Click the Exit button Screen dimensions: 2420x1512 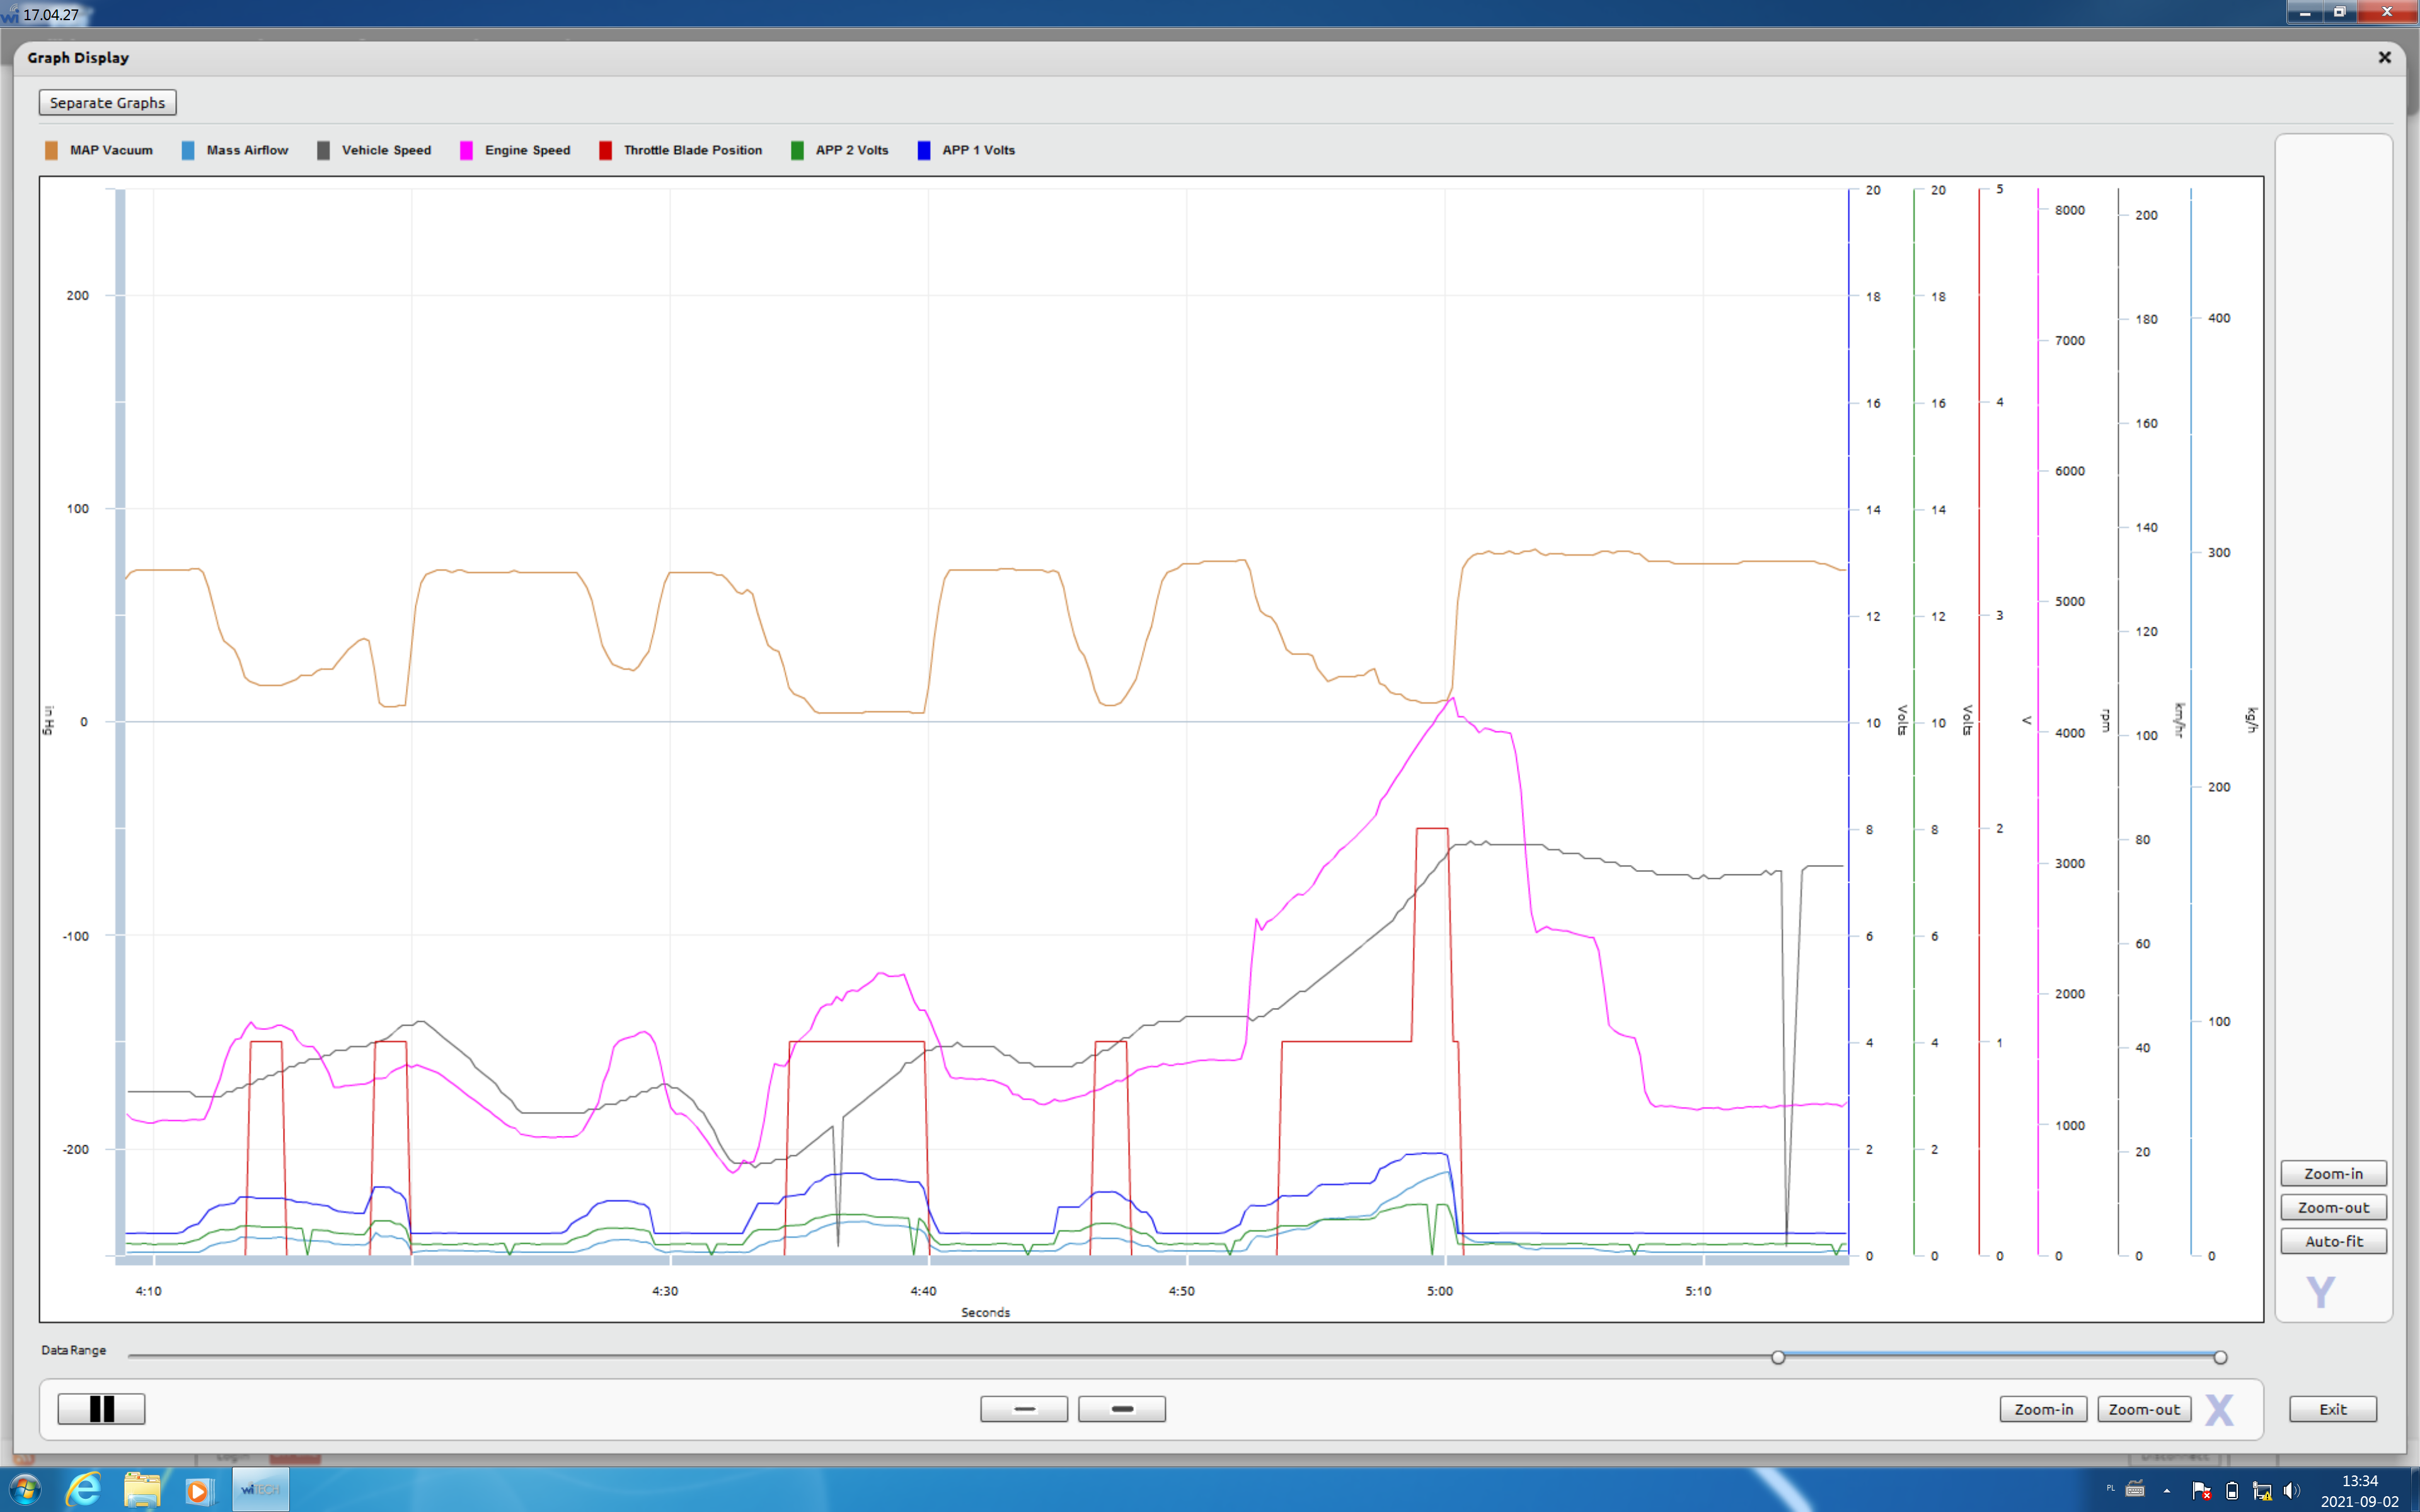2332,1408
